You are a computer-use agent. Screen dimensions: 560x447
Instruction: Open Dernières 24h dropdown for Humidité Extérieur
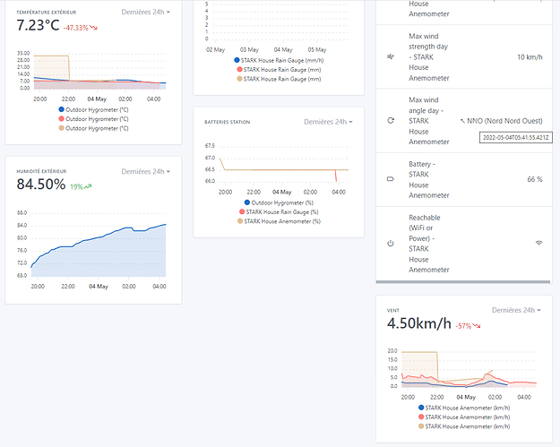coord(146,171)
